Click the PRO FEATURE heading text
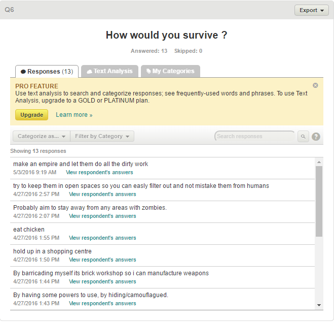 pyautogui.click(x=36, y=86)
